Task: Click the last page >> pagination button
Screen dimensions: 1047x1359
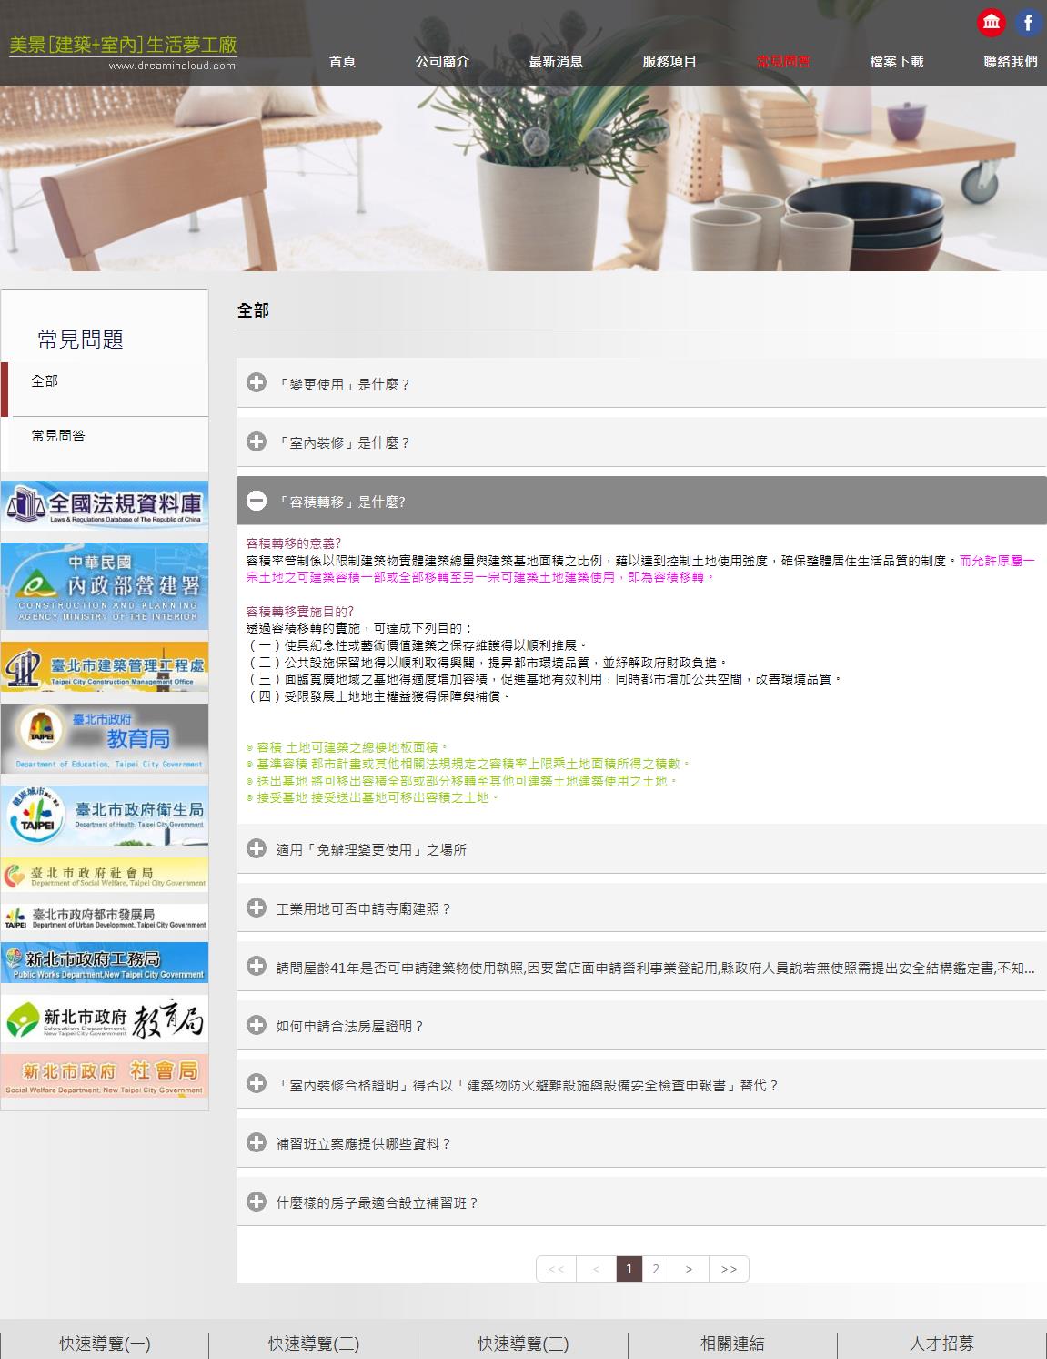Action: tap(729, 1269)
